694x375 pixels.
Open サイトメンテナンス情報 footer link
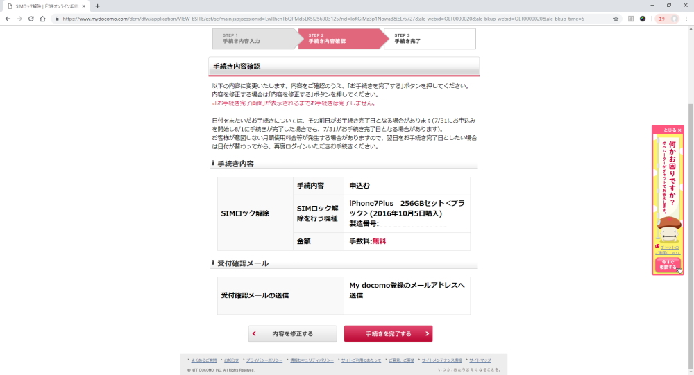441,360
